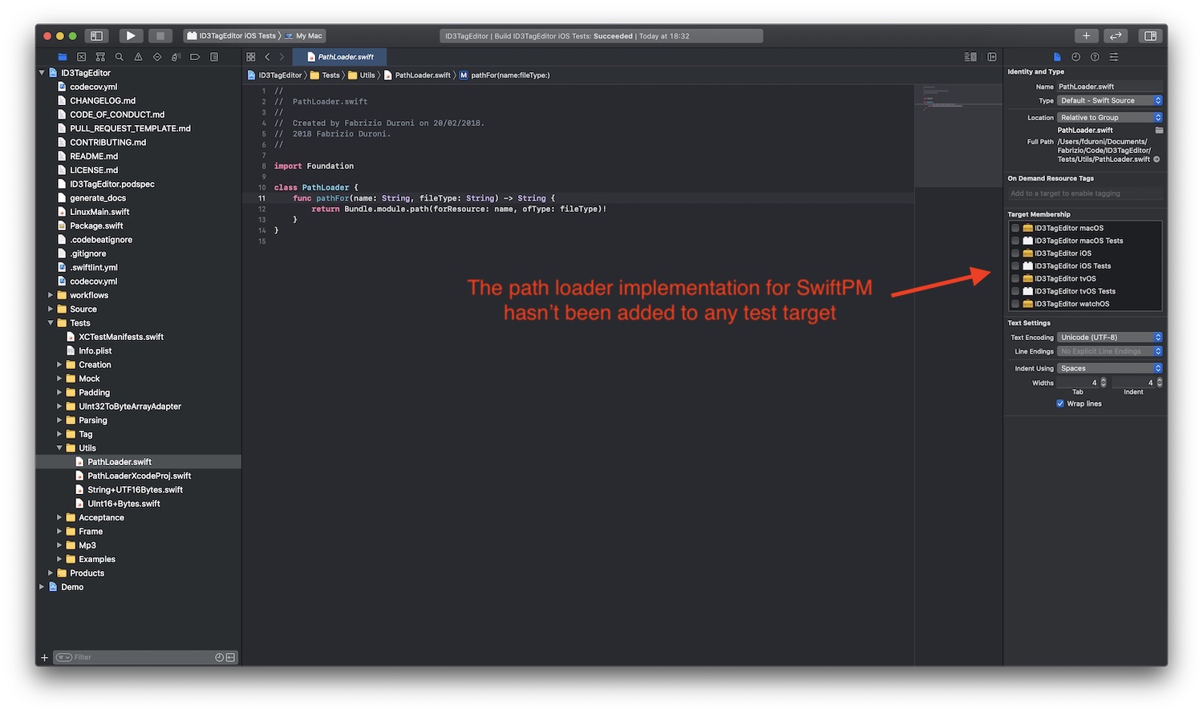Open Text Encoding Unicode dropdown

[1110, 338]
